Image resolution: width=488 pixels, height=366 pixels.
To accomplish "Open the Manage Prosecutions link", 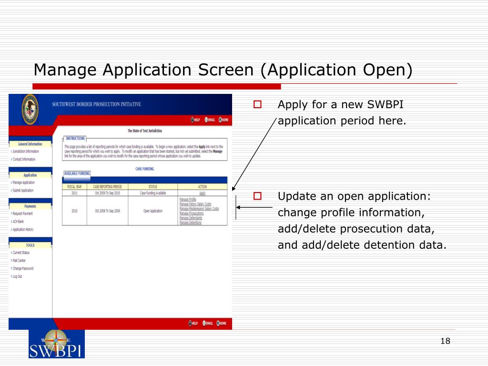I will point(192,213).
